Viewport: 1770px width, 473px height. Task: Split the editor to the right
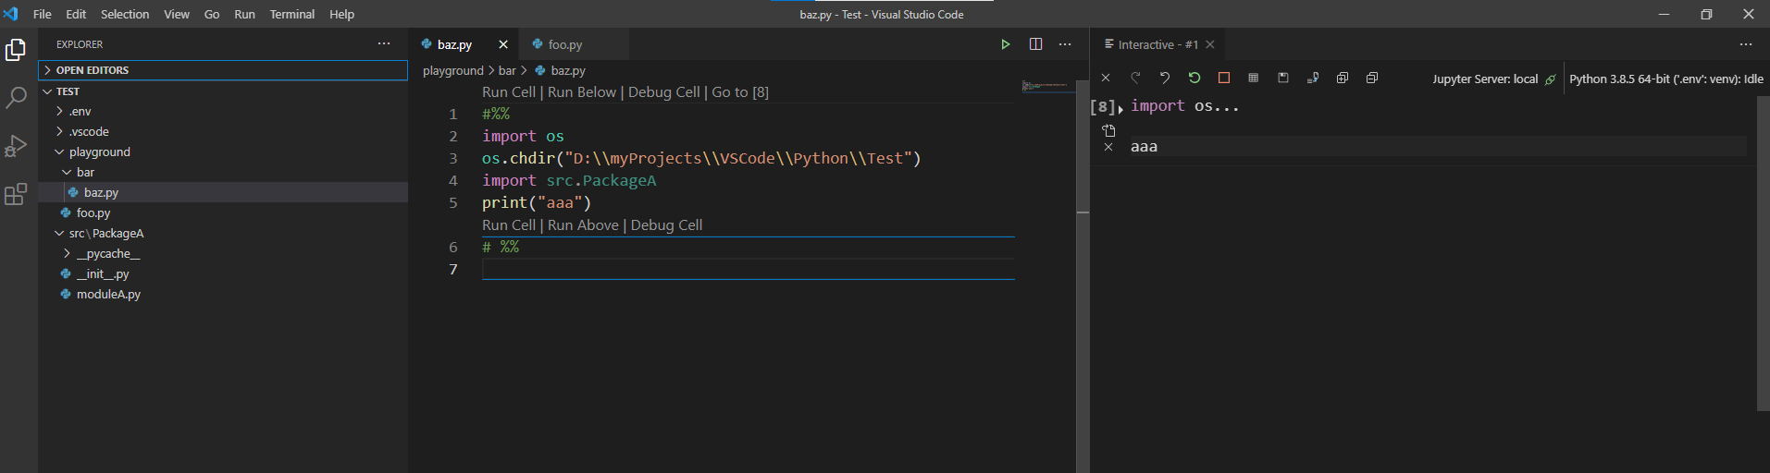click(1035, 44)
